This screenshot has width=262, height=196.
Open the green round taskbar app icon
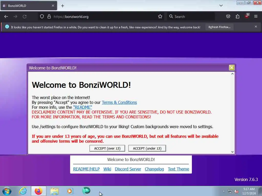(x=86, y=190)
